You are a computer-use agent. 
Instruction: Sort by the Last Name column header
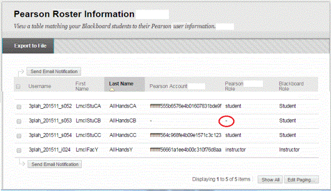[121, 84]
